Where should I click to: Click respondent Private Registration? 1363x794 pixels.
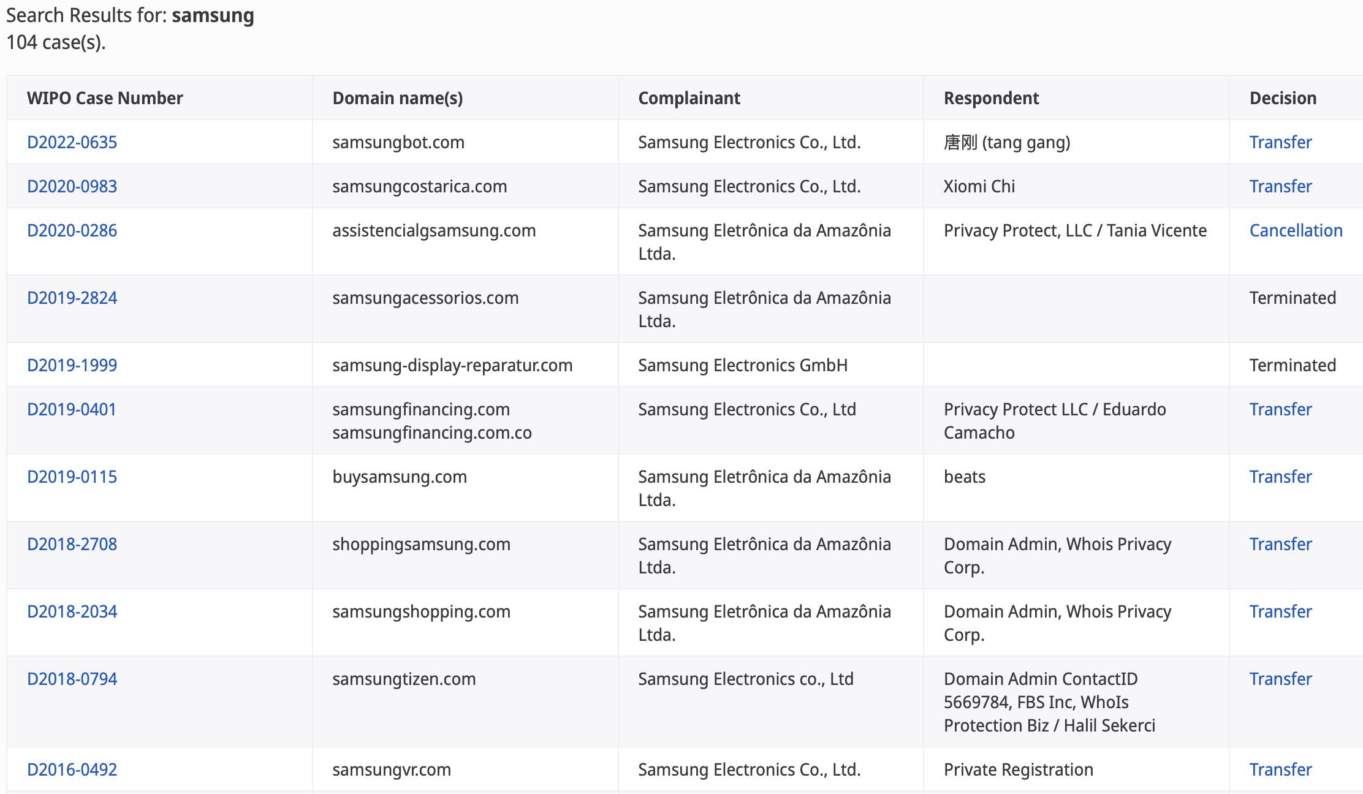coord(1019,769)
